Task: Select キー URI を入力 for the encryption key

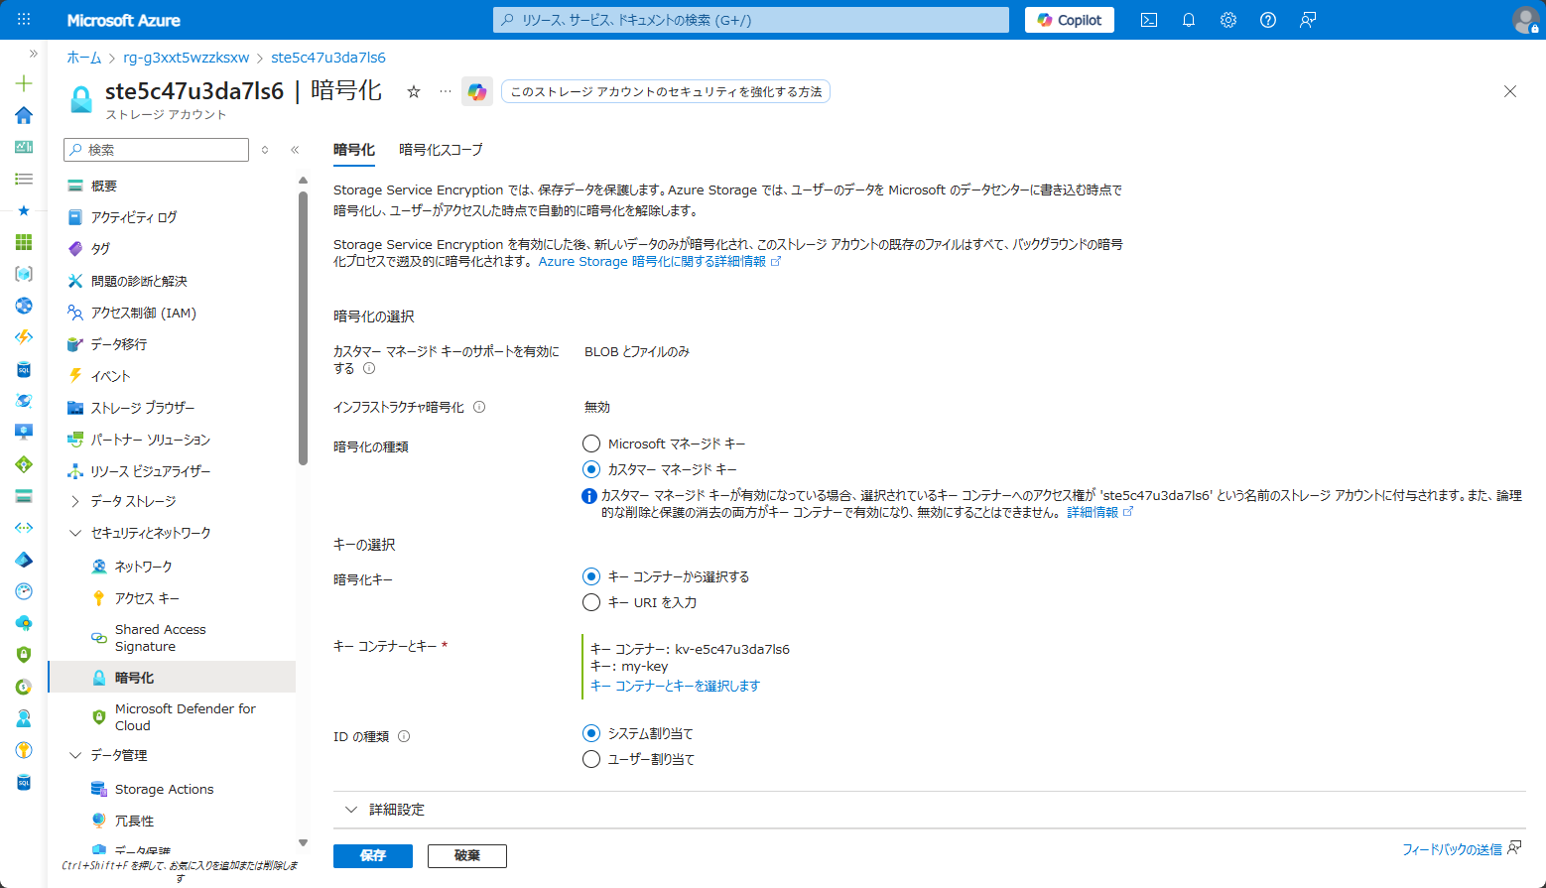Action: tap(591, 602)
